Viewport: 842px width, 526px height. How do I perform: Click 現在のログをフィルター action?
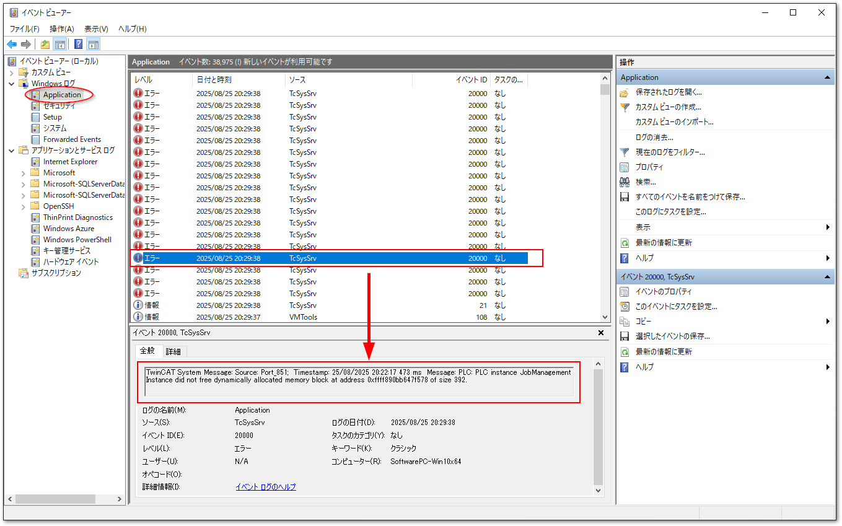click(670, 152)
